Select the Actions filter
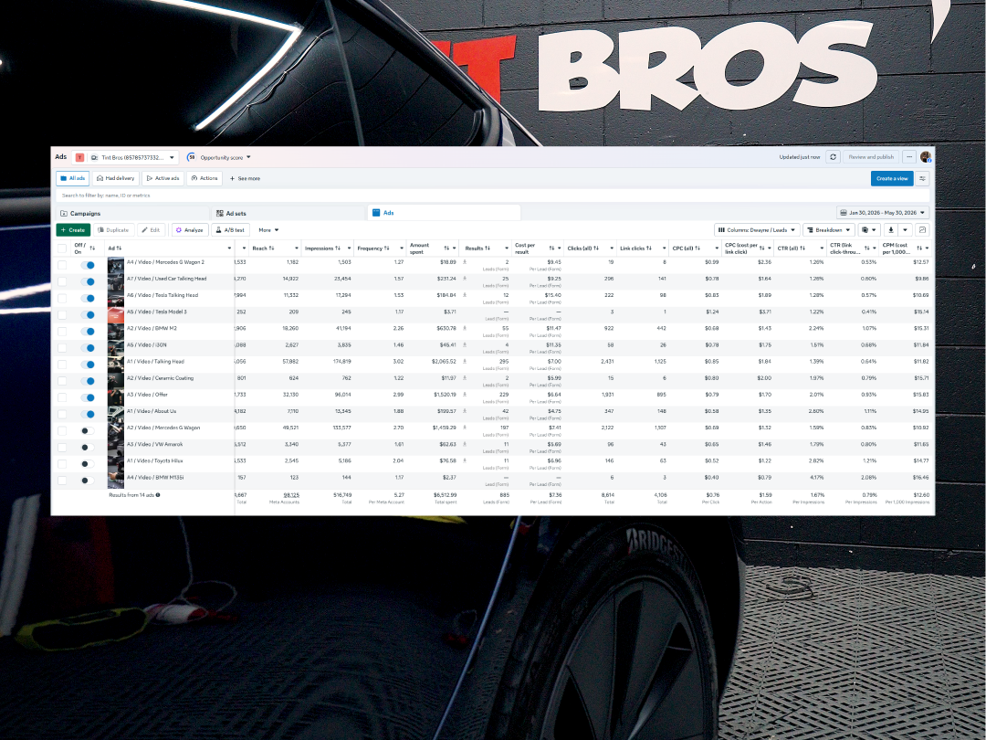Viewport: 986px width, 740px height. point(205,178)
